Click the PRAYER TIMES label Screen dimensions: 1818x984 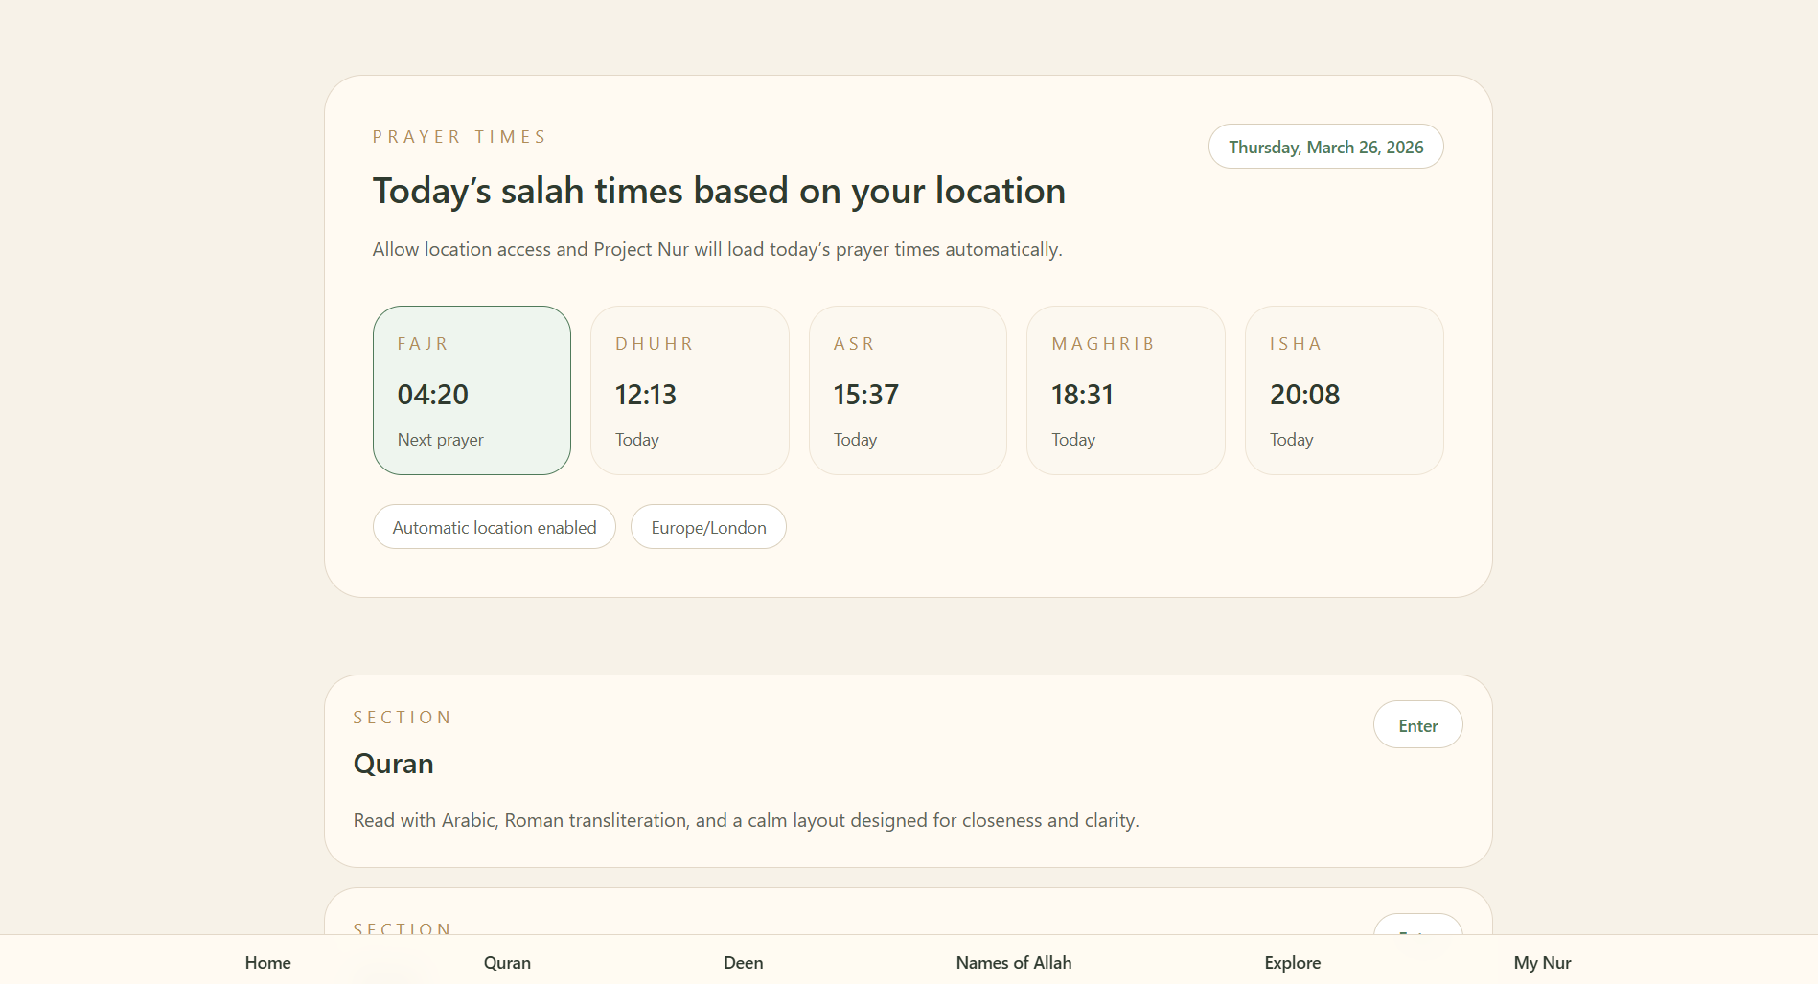459,137
